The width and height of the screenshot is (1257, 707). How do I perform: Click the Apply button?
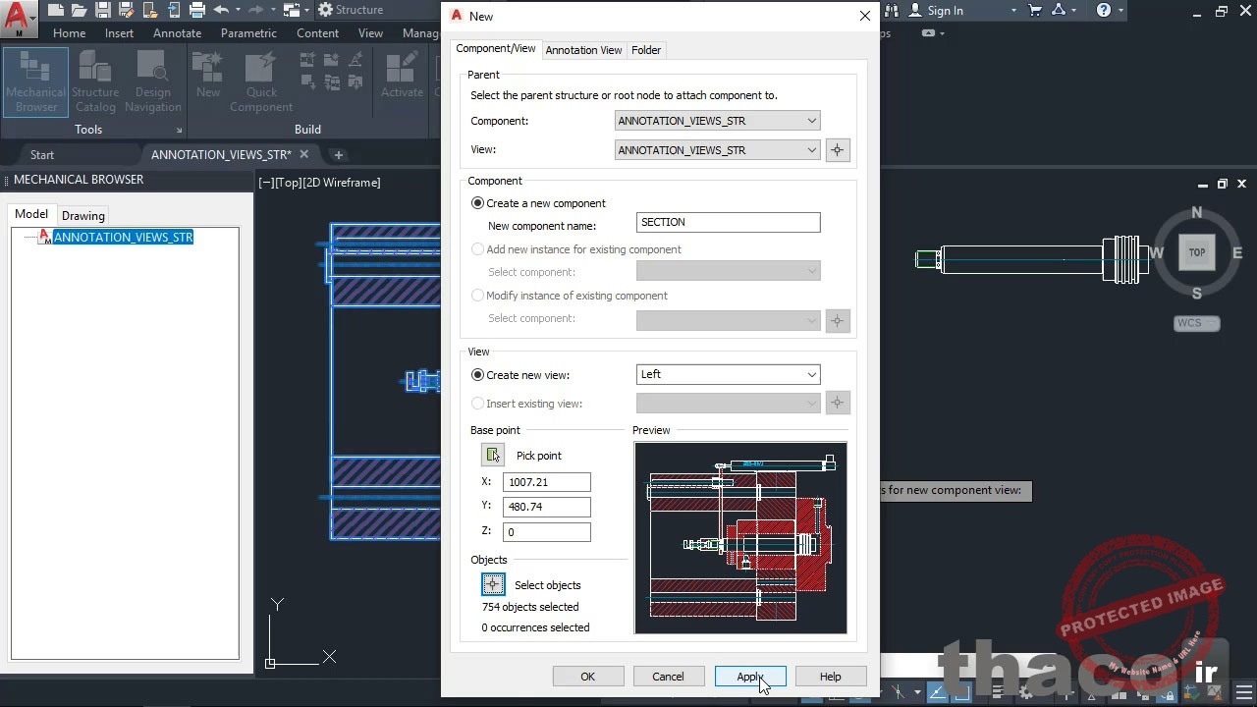[750, 677]
